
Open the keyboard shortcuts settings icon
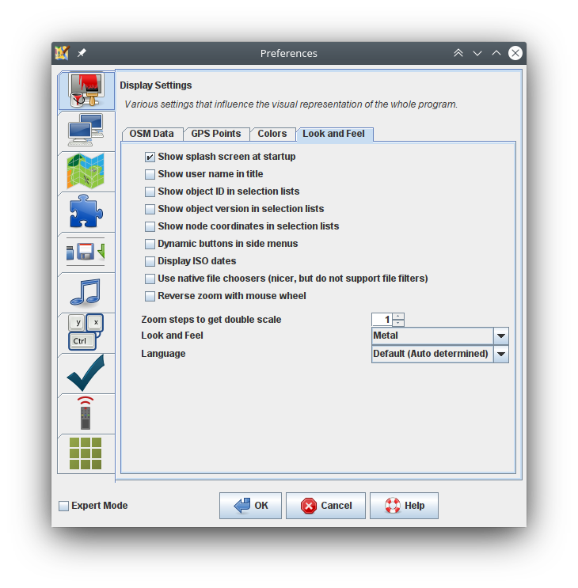click(86, 332)
